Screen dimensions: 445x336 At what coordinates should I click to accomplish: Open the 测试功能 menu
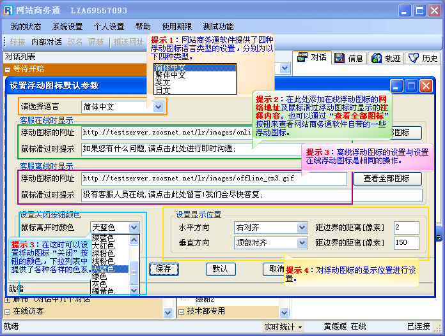click(x=218, y=27)
